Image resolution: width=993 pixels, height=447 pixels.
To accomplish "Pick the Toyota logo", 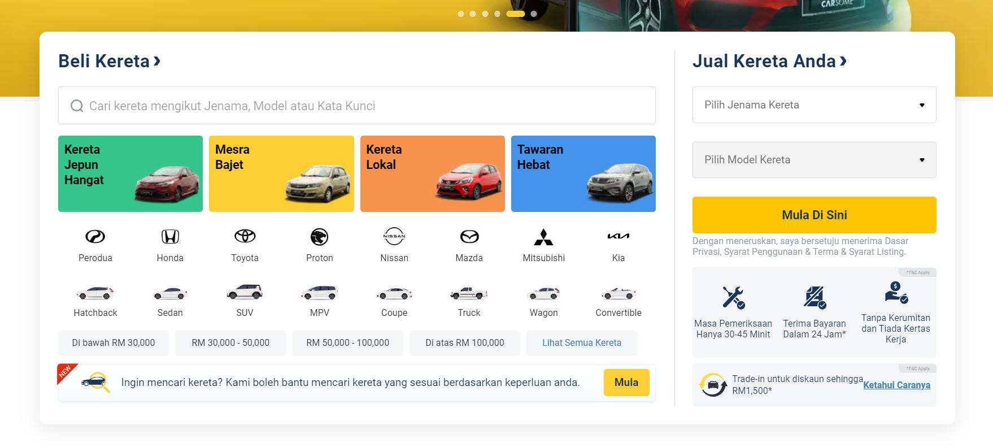I will coord(245,237).
